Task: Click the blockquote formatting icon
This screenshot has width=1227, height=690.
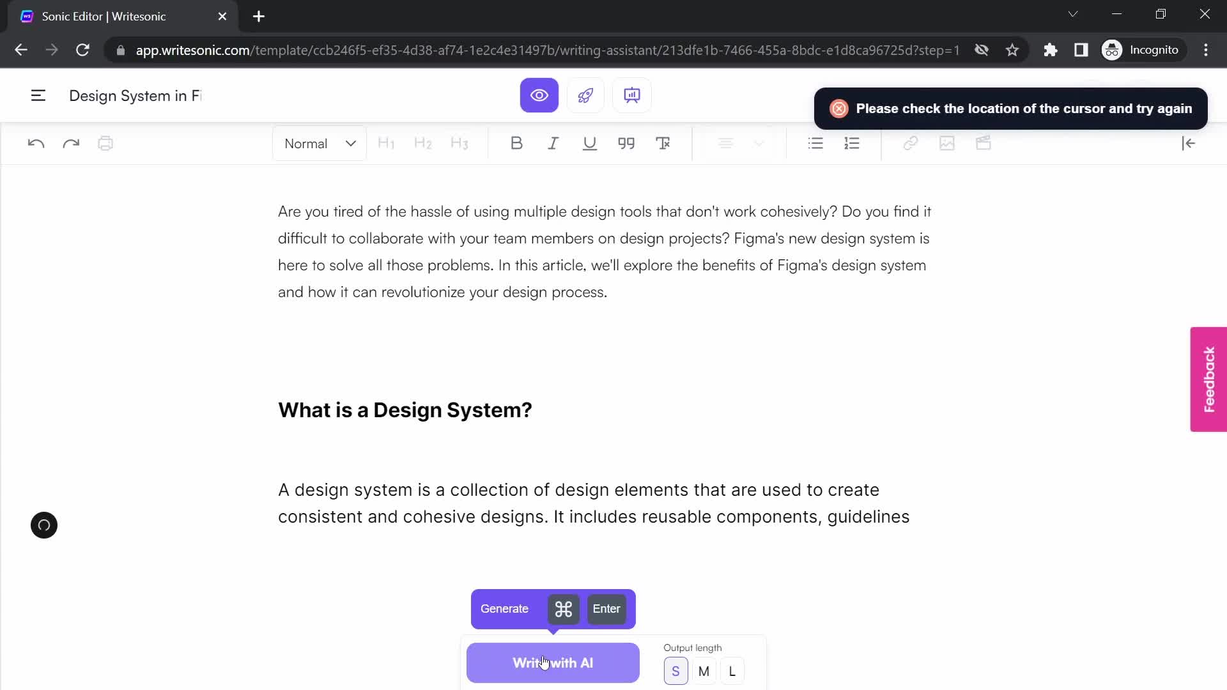Action: [628, 142]
